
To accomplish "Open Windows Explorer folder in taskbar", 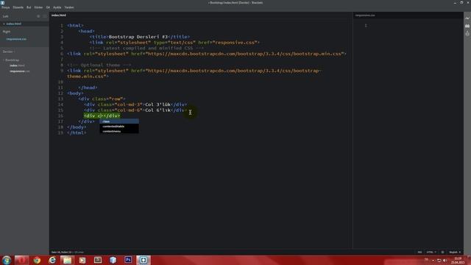I will [67, 260].
